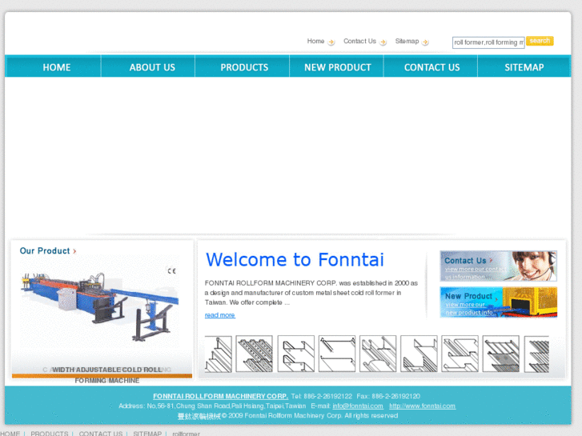
Task: Open the seventh profile thumbnail with S-shaped section
Action: (460, 354)
